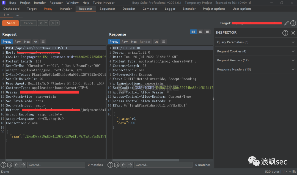Screen dimensions: 297x175
Task: Jump to next request search match
Action: 23,165
